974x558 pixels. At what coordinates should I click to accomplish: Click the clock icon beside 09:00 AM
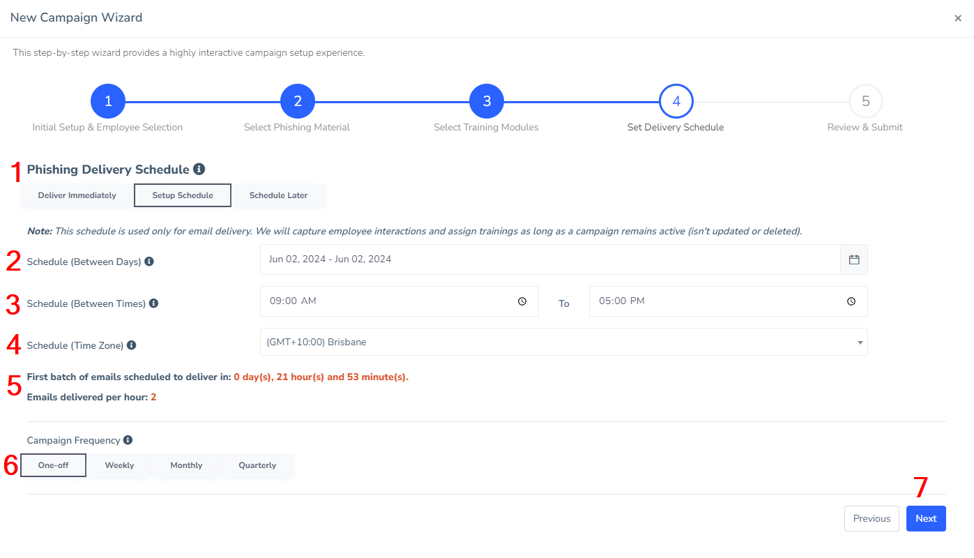tap(522, 301)
